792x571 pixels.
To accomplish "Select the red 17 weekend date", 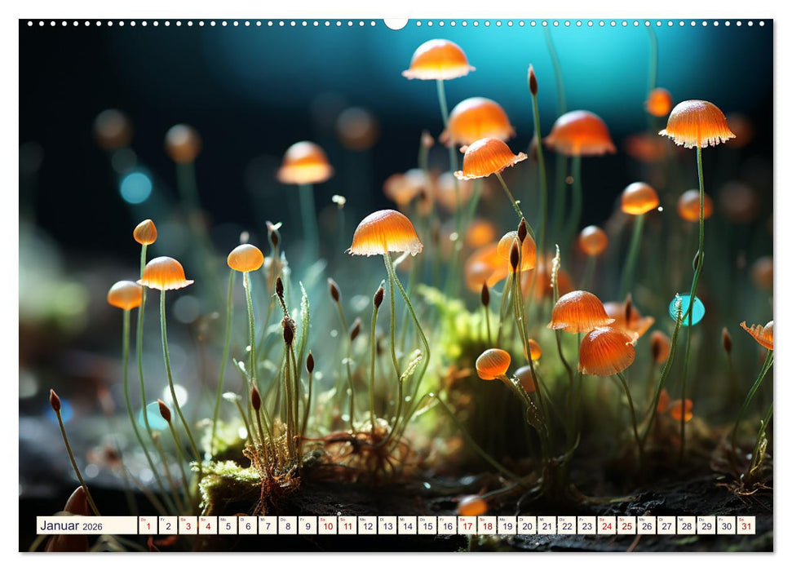I will point(467,528).
